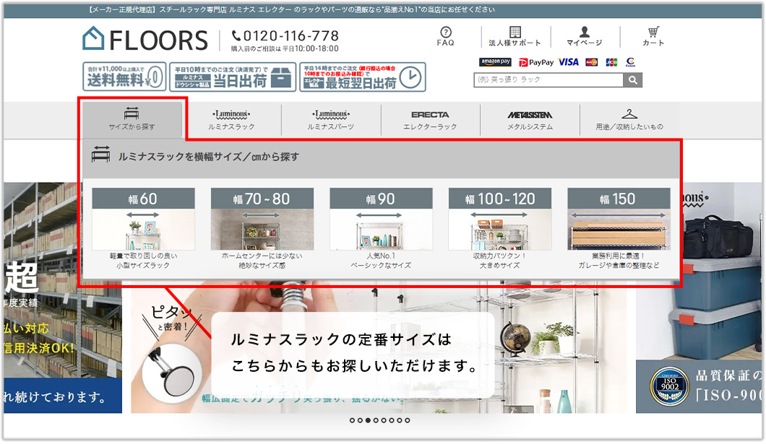Go to the sixth carousel slide dot
This screenshot has width=766, height=444.
pyautogui.click(x=391, y=420)
